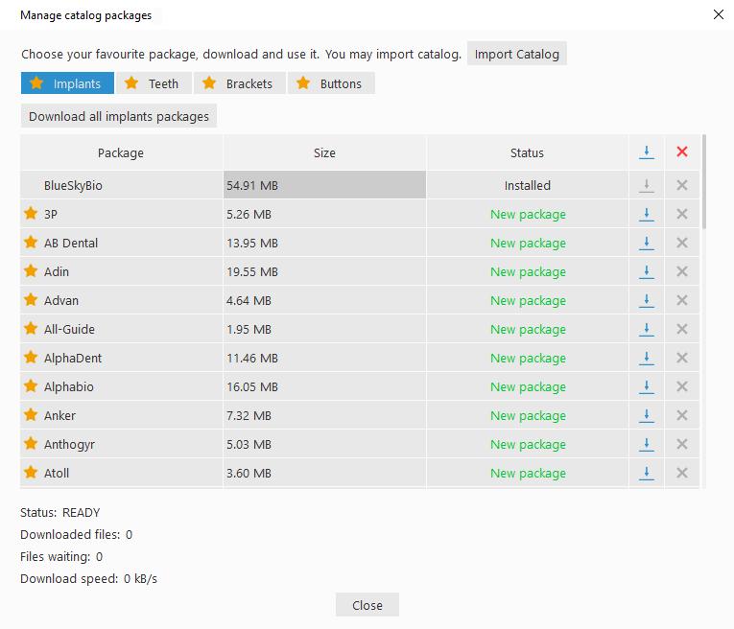Select the Anthogyr package name
Screen dimensions: 734x629
[69, 445]
